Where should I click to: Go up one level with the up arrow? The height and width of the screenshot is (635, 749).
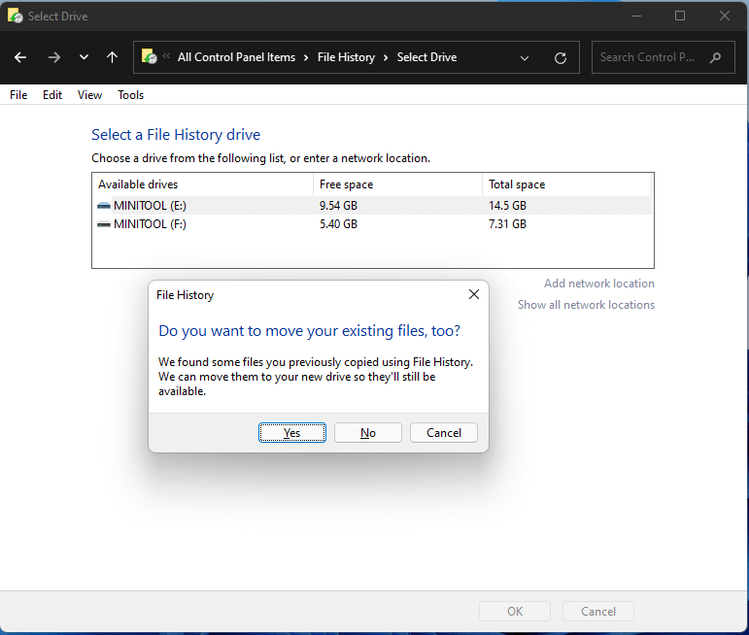pos(112,57)
